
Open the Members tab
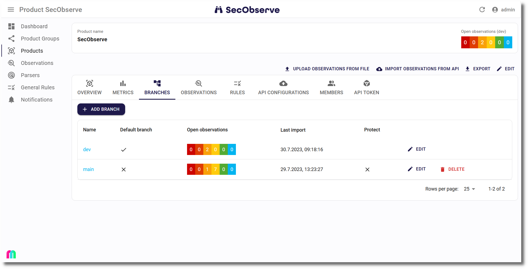click(x=331, y=87)
